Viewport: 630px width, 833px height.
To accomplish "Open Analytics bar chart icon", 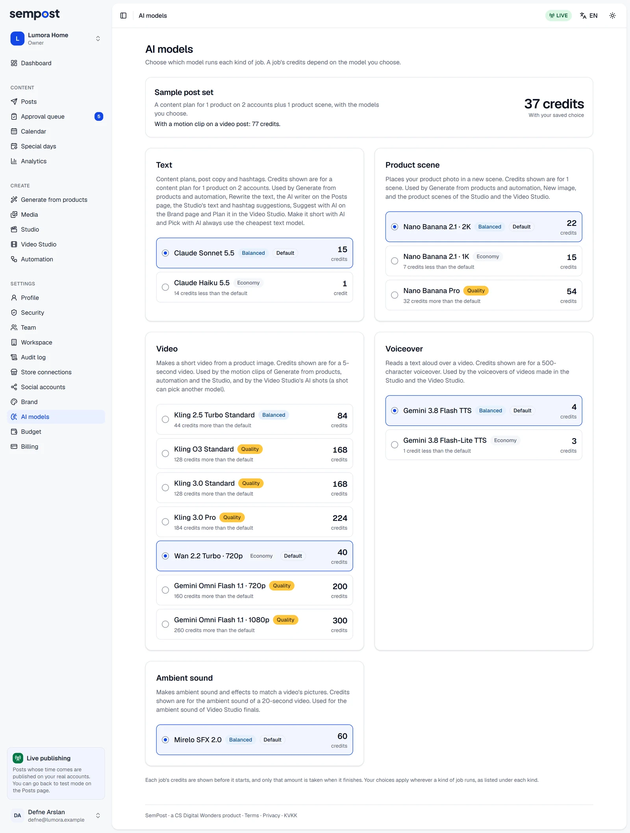I will tap(14, 161).
